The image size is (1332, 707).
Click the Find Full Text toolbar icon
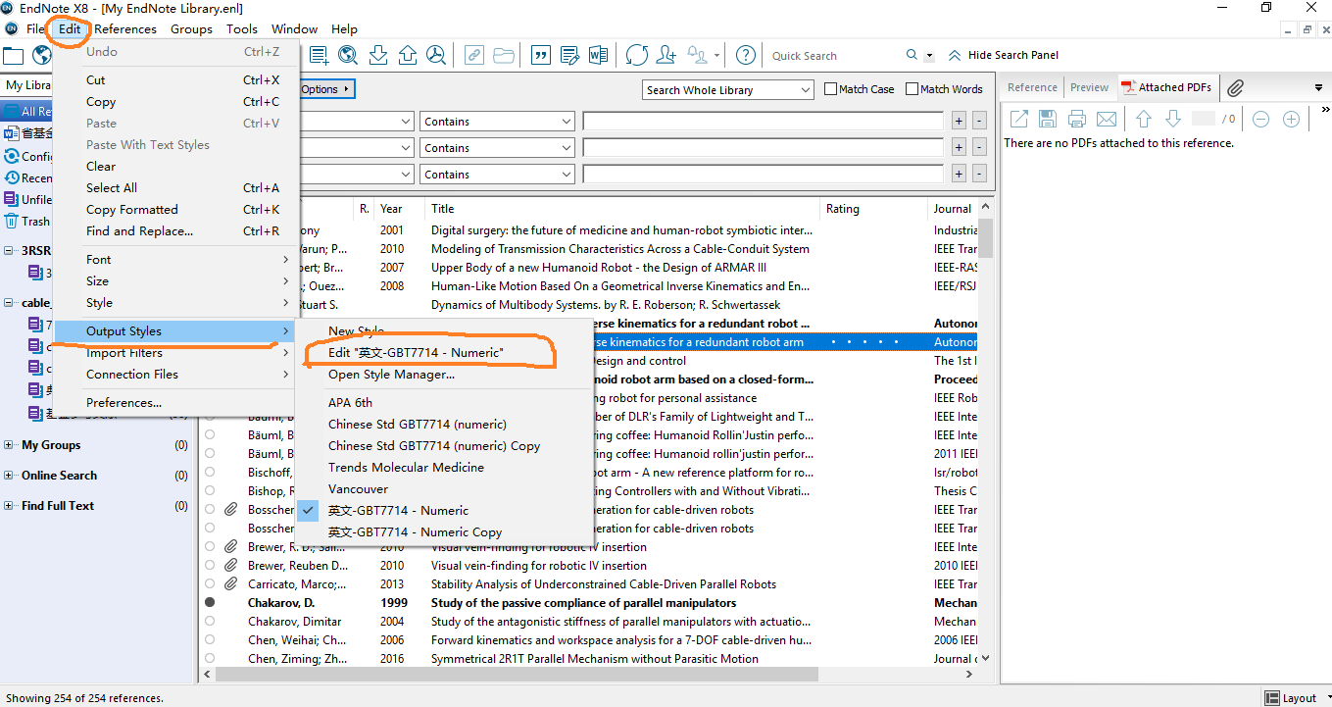coord(436,55)
